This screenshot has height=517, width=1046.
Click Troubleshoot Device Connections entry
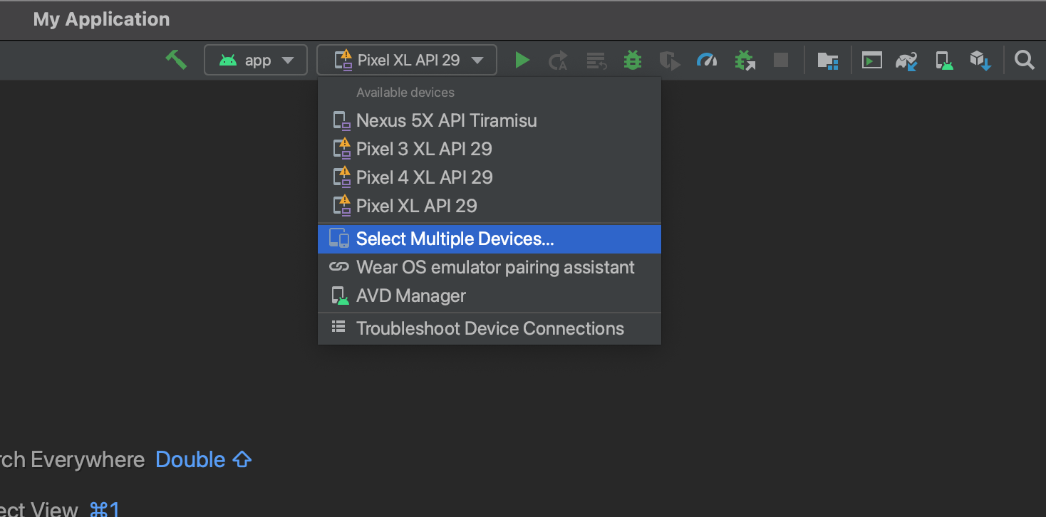pyautogui.click(x=490, y=328)
